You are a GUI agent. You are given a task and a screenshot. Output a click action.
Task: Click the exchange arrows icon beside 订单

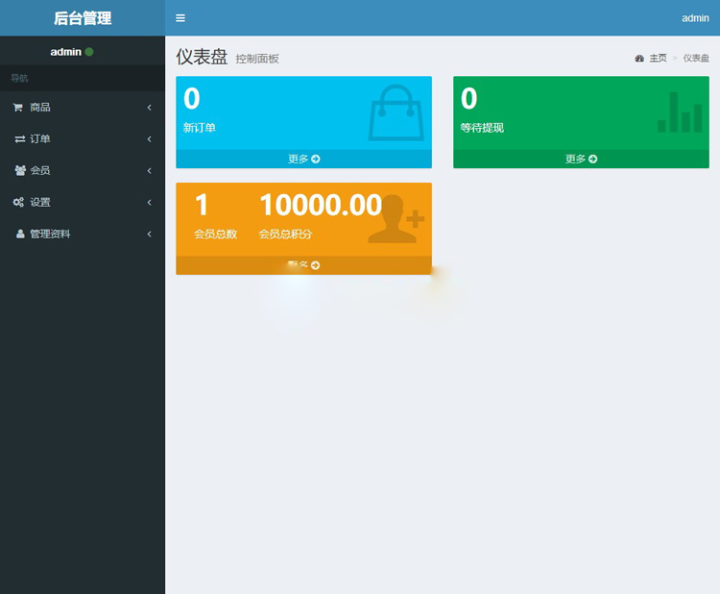[20, 139]
